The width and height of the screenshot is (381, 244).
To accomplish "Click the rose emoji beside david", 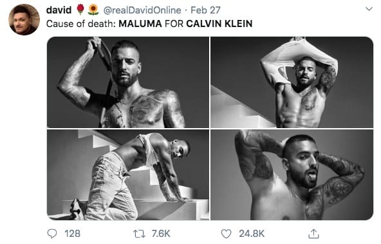I will pyautogui.click(x=80, y=10).
